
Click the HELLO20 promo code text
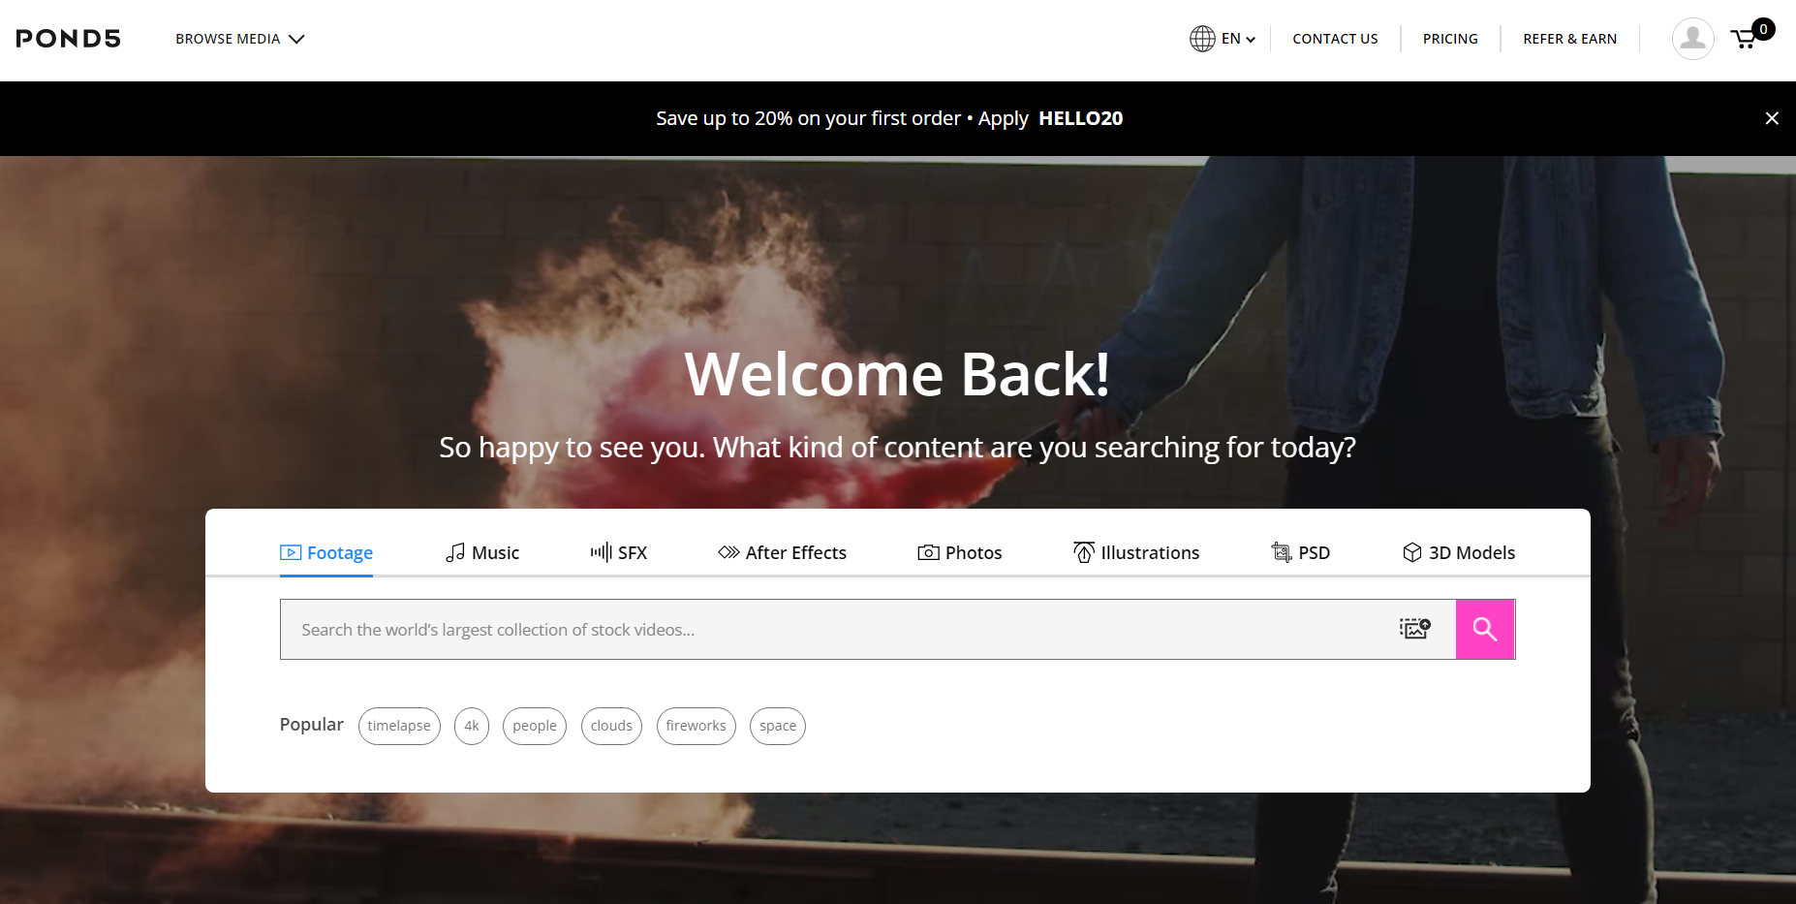pos(1081,118)
